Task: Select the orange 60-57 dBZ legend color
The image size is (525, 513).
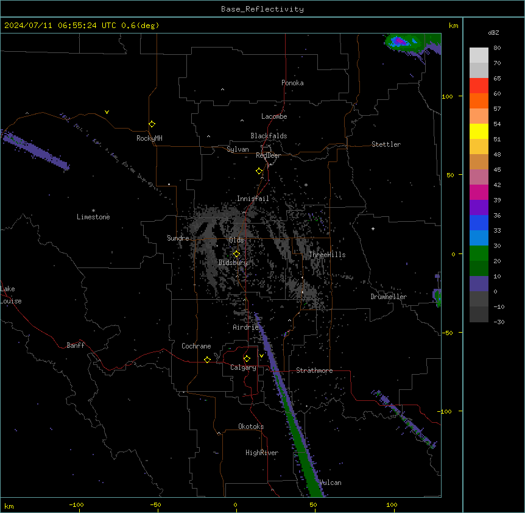Action: click(479, 101)
